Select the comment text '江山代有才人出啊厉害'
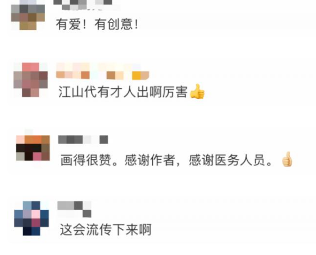 coord(123,92)
